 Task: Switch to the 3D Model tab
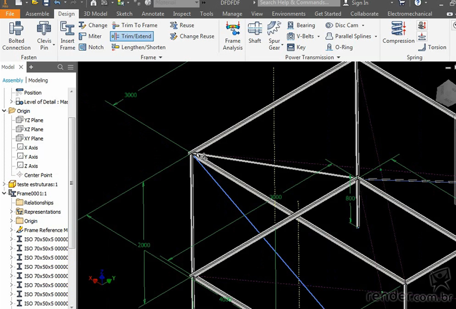(95, 14)
